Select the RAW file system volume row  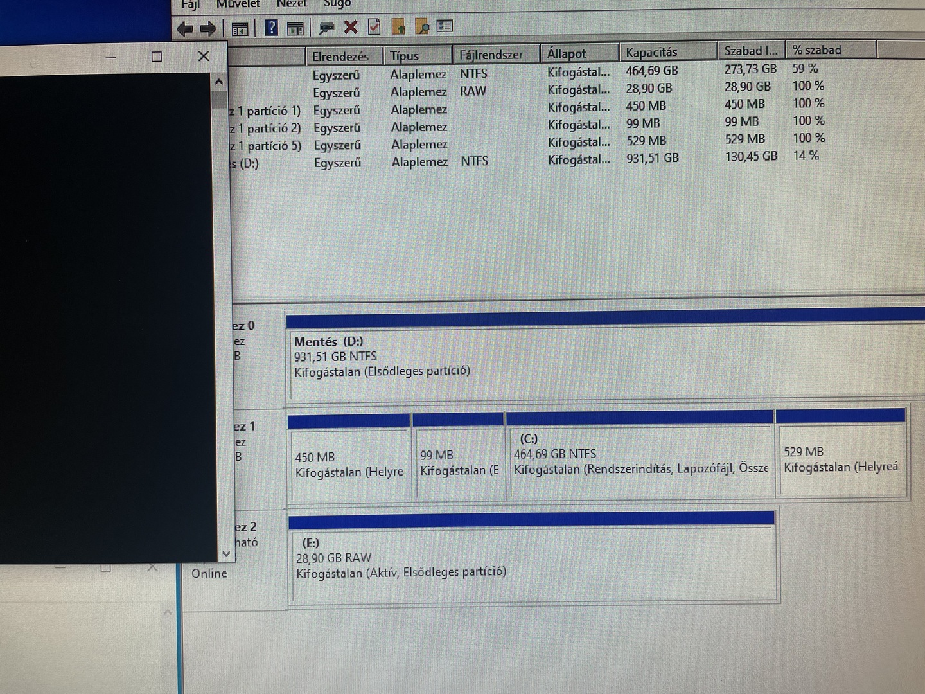[527, 89]
